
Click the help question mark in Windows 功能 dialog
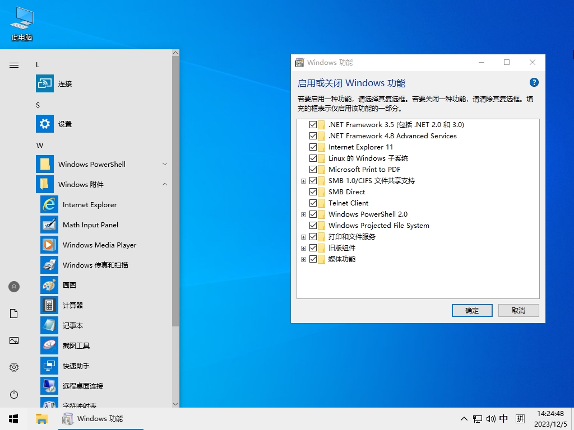click(x=534, y=82)
